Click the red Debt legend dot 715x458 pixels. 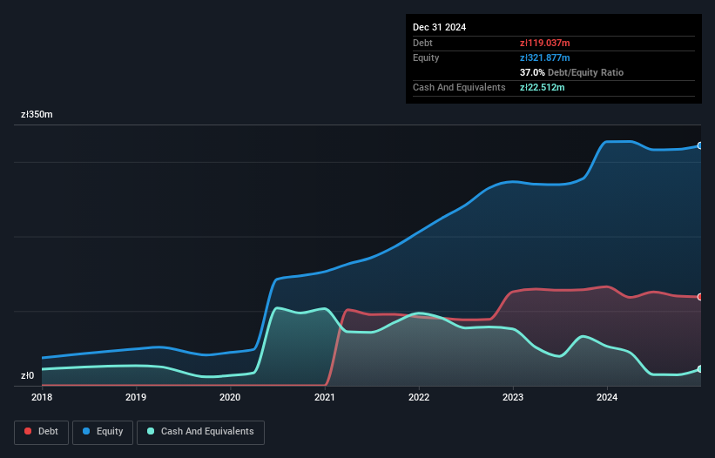(28, 431)
